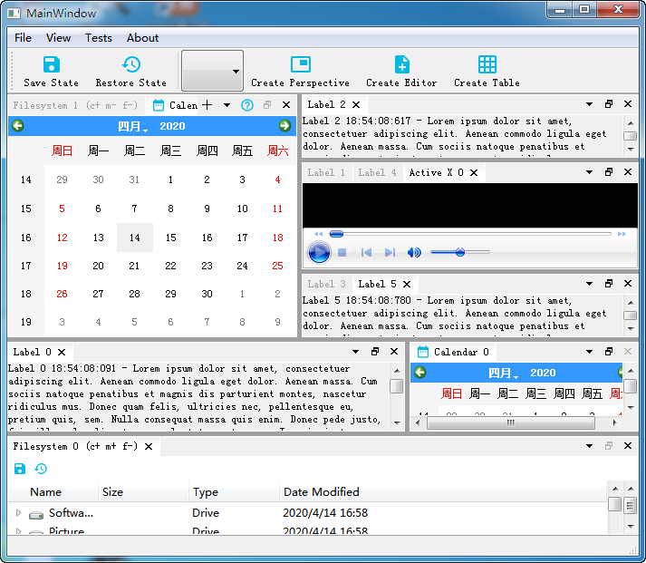Go to previous month in Calendar 0
The image size is (646, 563).
coord(419,373)
